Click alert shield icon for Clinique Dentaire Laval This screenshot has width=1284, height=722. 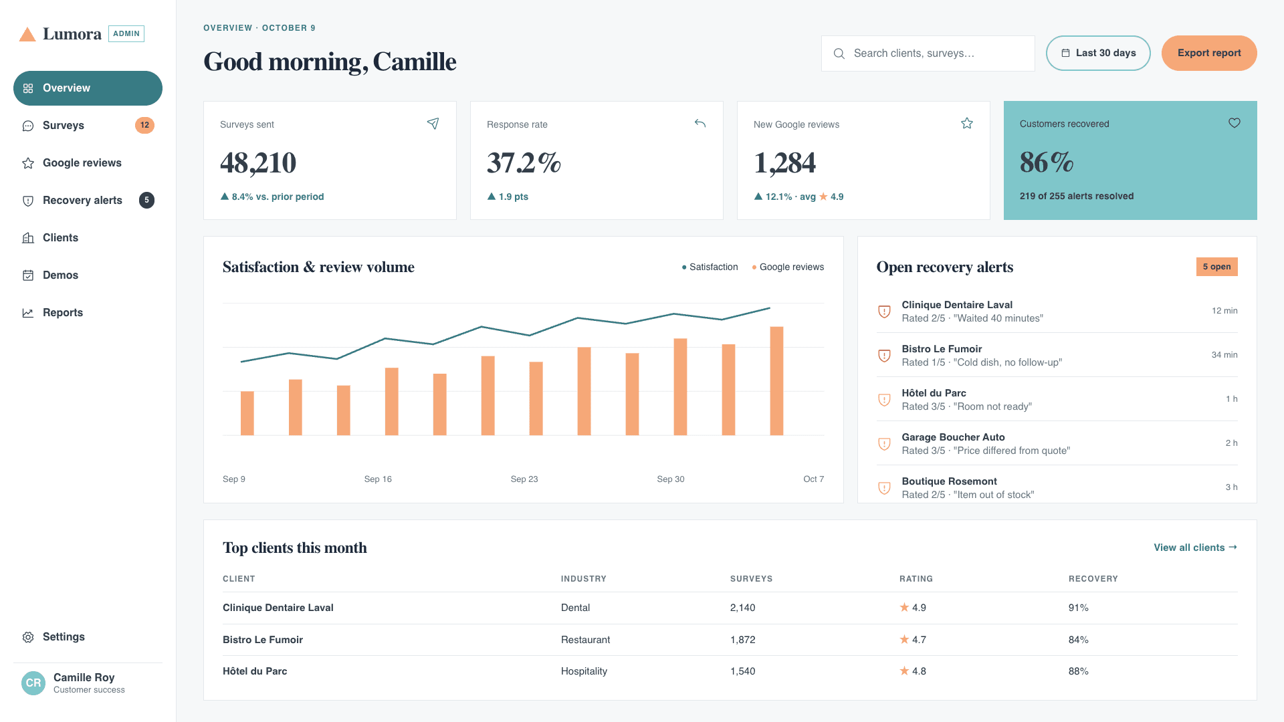click(884, 312)
